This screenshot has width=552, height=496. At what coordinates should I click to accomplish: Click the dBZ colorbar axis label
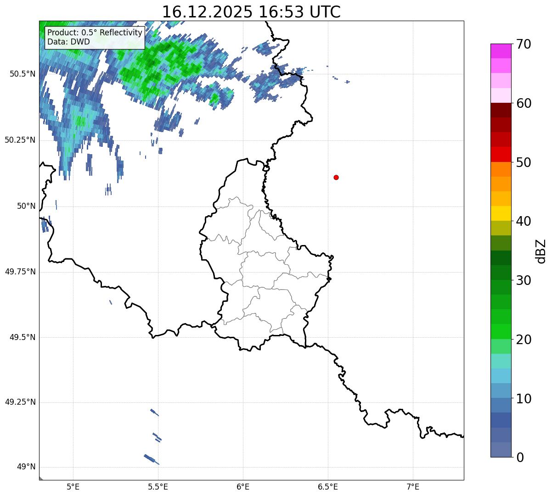pyautogui.click(x=541, y=251)
